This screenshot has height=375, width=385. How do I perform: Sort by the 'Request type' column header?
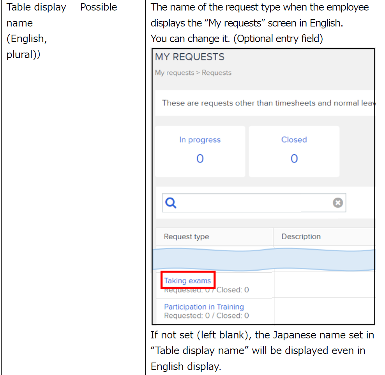186,236
